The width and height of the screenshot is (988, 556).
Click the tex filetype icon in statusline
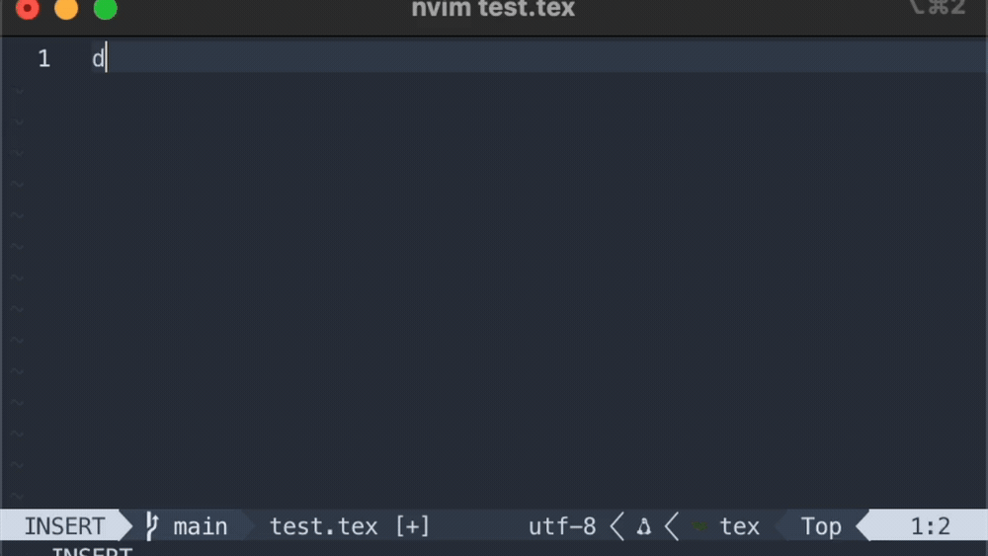pos(699,527)
